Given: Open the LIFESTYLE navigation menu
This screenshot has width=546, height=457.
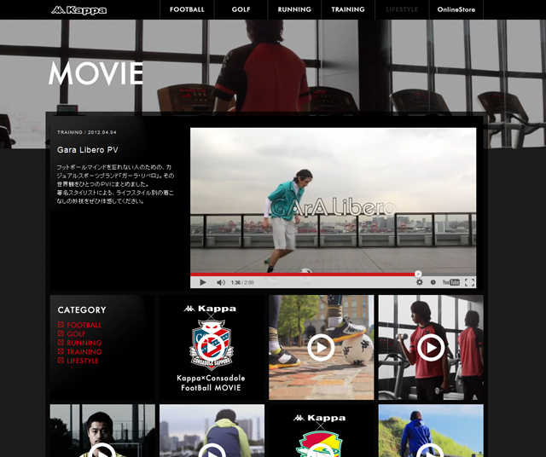Looking at the screenshot, I should point(402,9).
